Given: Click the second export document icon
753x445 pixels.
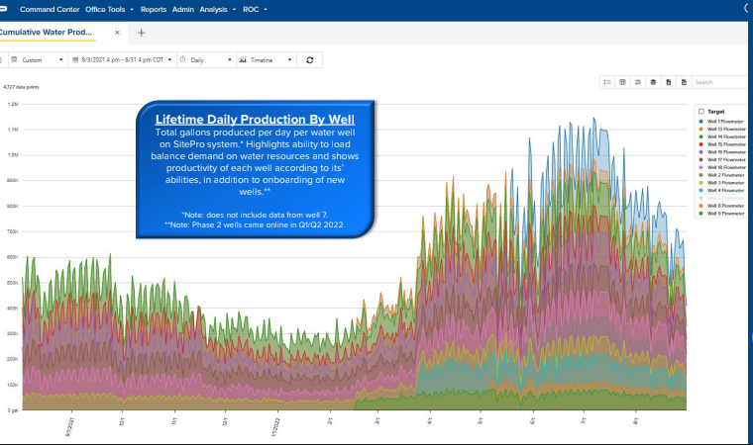Looking at the screenshot, I should [684, 82].
